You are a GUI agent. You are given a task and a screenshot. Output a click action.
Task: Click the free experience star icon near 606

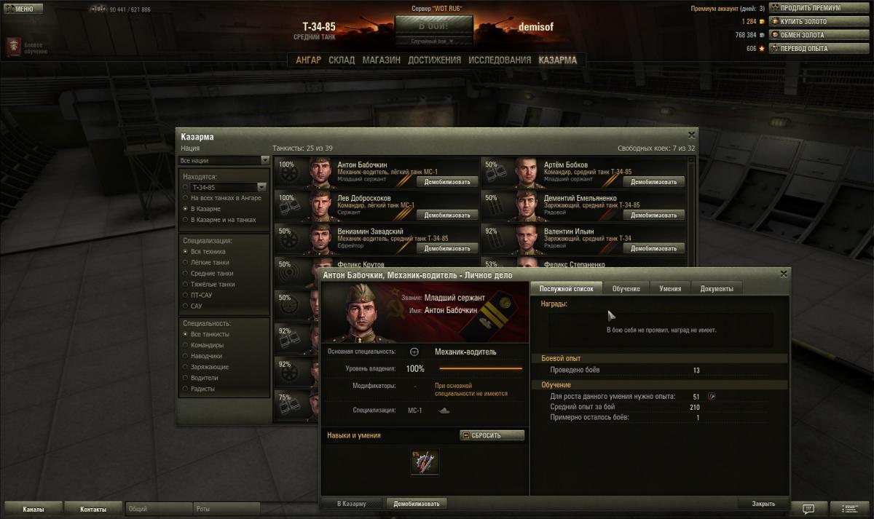pos(762,49)
